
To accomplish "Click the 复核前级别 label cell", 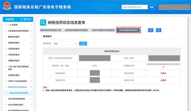I will click(60, 73).
